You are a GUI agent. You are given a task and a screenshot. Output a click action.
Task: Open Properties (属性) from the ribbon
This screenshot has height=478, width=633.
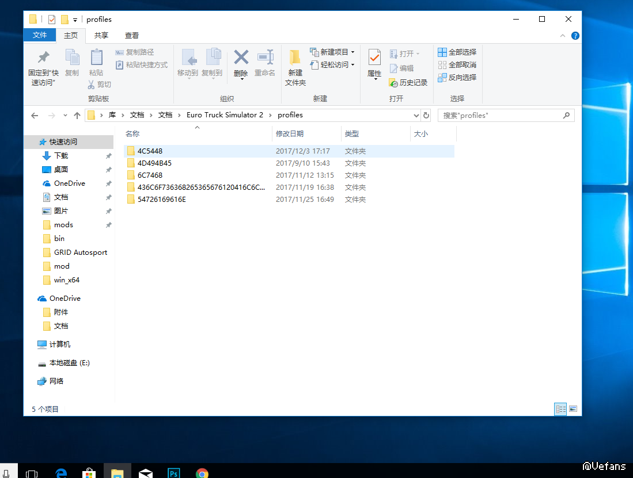click(374, 58)
